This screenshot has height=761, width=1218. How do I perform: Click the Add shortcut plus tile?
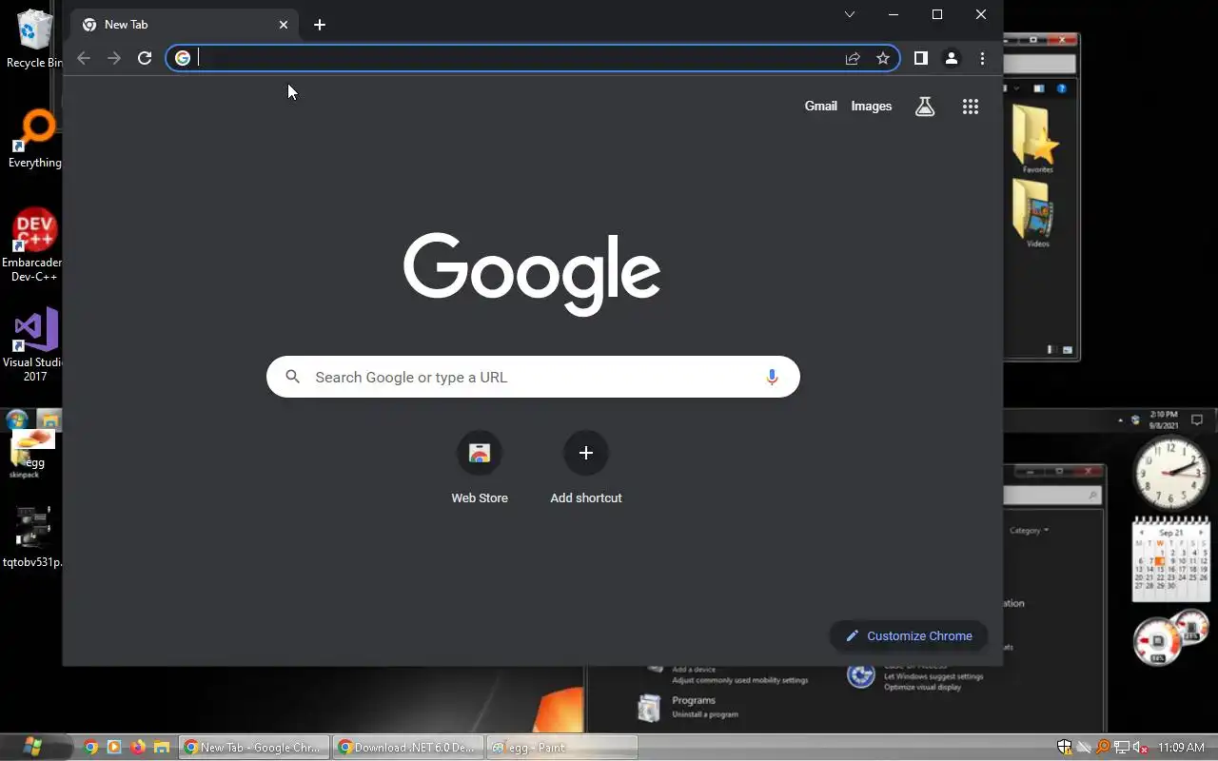(x=586, y=467)
